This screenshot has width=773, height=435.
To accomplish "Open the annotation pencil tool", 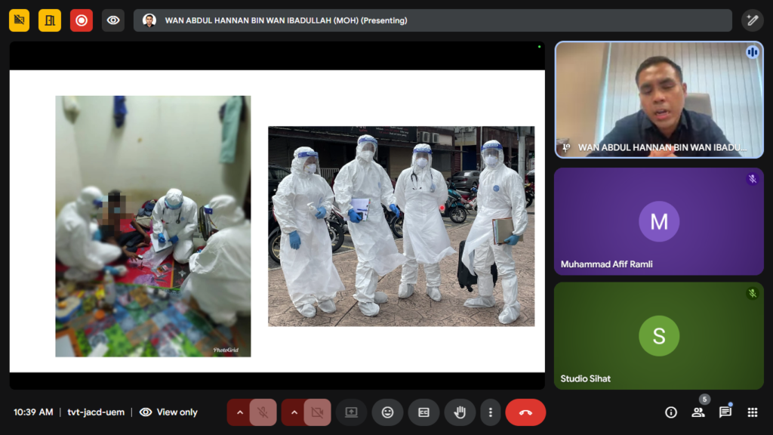I will tap(752, 20).
